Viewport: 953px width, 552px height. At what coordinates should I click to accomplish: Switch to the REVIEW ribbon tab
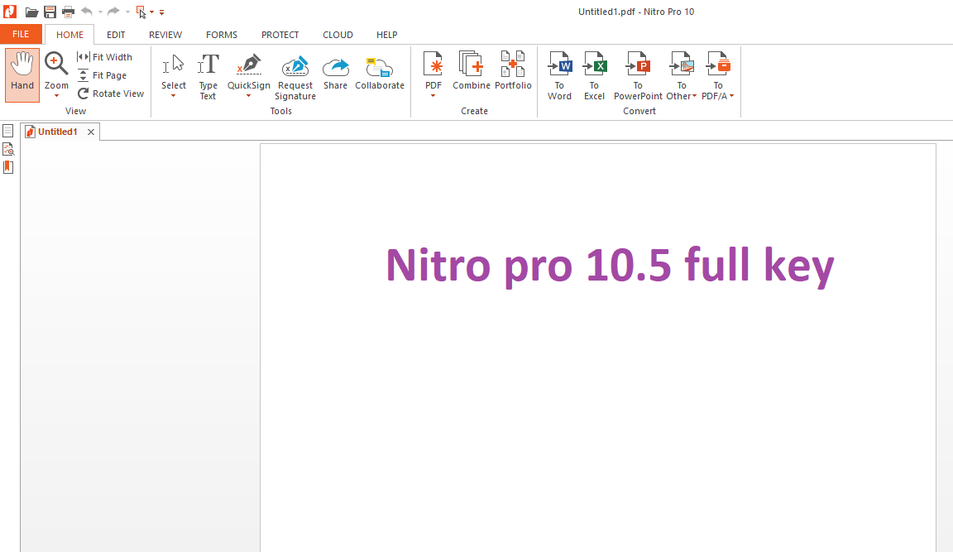point(165,34)
